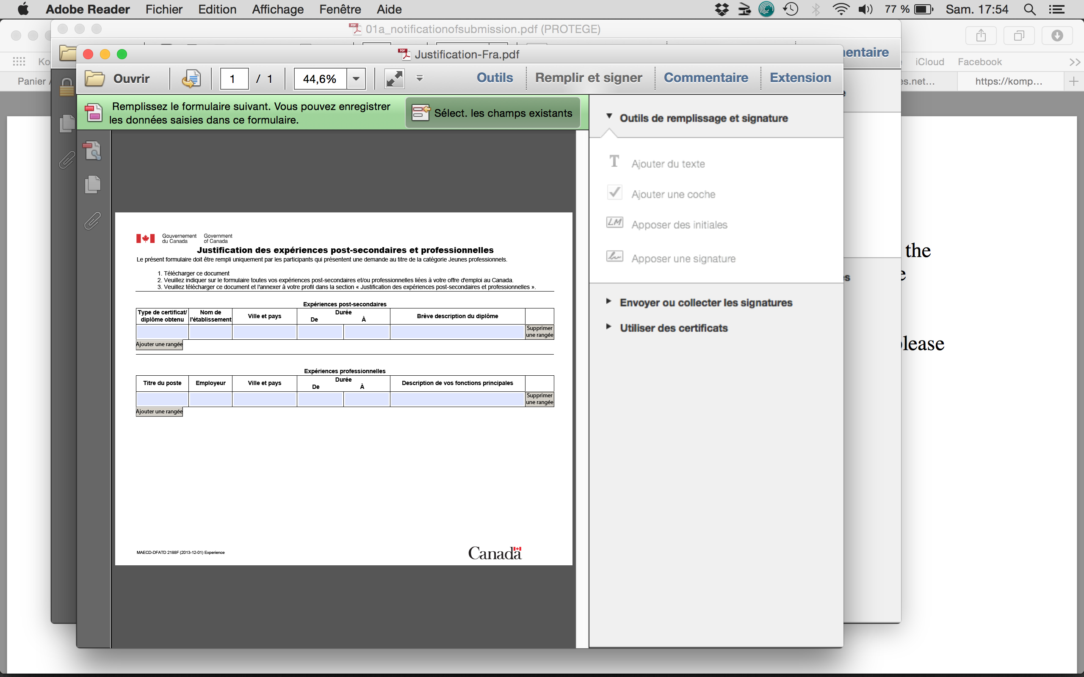Open the attachments paperclip sidebar icon

[92, 221]
